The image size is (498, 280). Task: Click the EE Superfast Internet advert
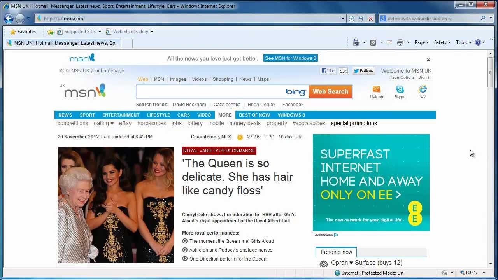(371, 182)
